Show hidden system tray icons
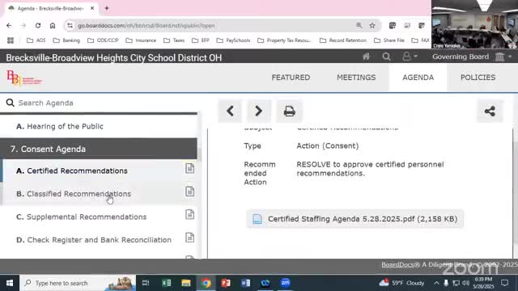Viewport: 518px width, 291px height. (436, 283)
